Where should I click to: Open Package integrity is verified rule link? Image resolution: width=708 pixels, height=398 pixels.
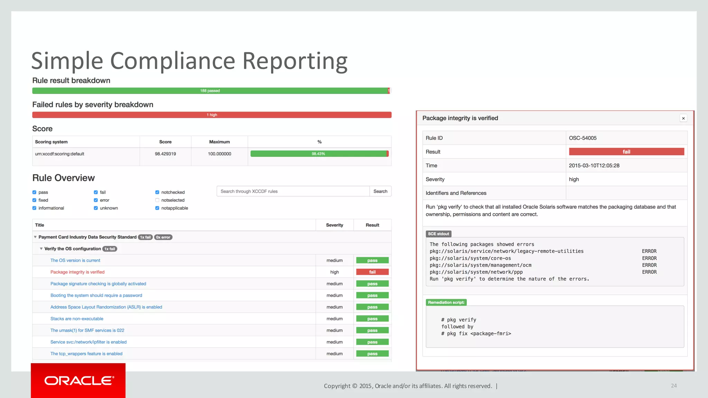pyautogui.click(x=77, y=272)
